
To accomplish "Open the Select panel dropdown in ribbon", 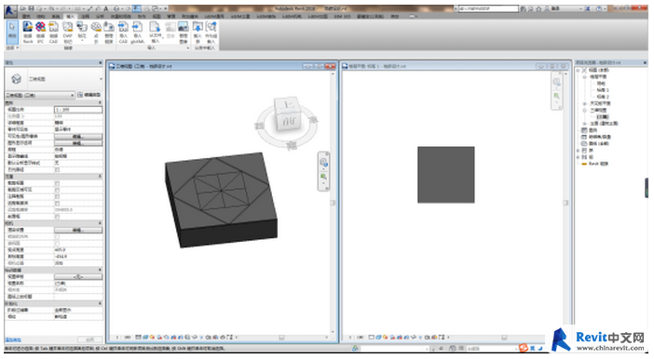I will coord(12,47).
